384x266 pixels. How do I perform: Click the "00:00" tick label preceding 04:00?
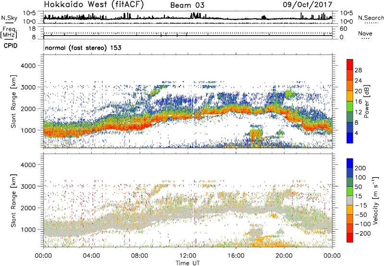coord(43,256)
